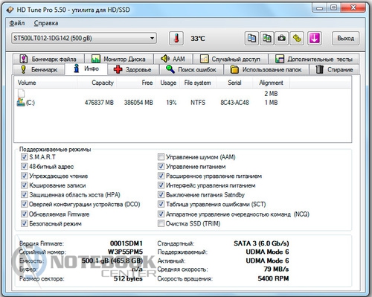Screen dimensions: 372x297
Task: Click the camera save screenshot icon
Action: coord(281,38)
